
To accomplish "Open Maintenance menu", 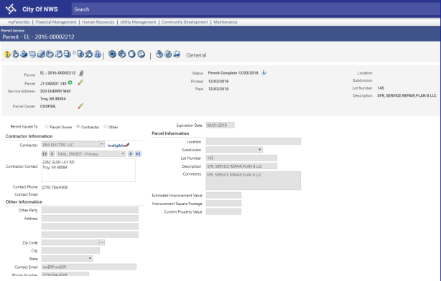I will pyautogui.click(x=226, y=22).
